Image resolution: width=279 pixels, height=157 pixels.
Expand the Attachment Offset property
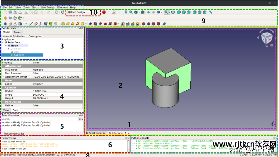click(x=3, y=77)
